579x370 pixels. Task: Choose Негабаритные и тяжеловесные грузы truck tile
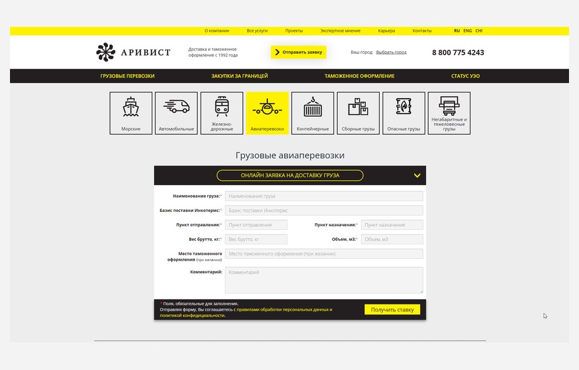coord(449,113)
